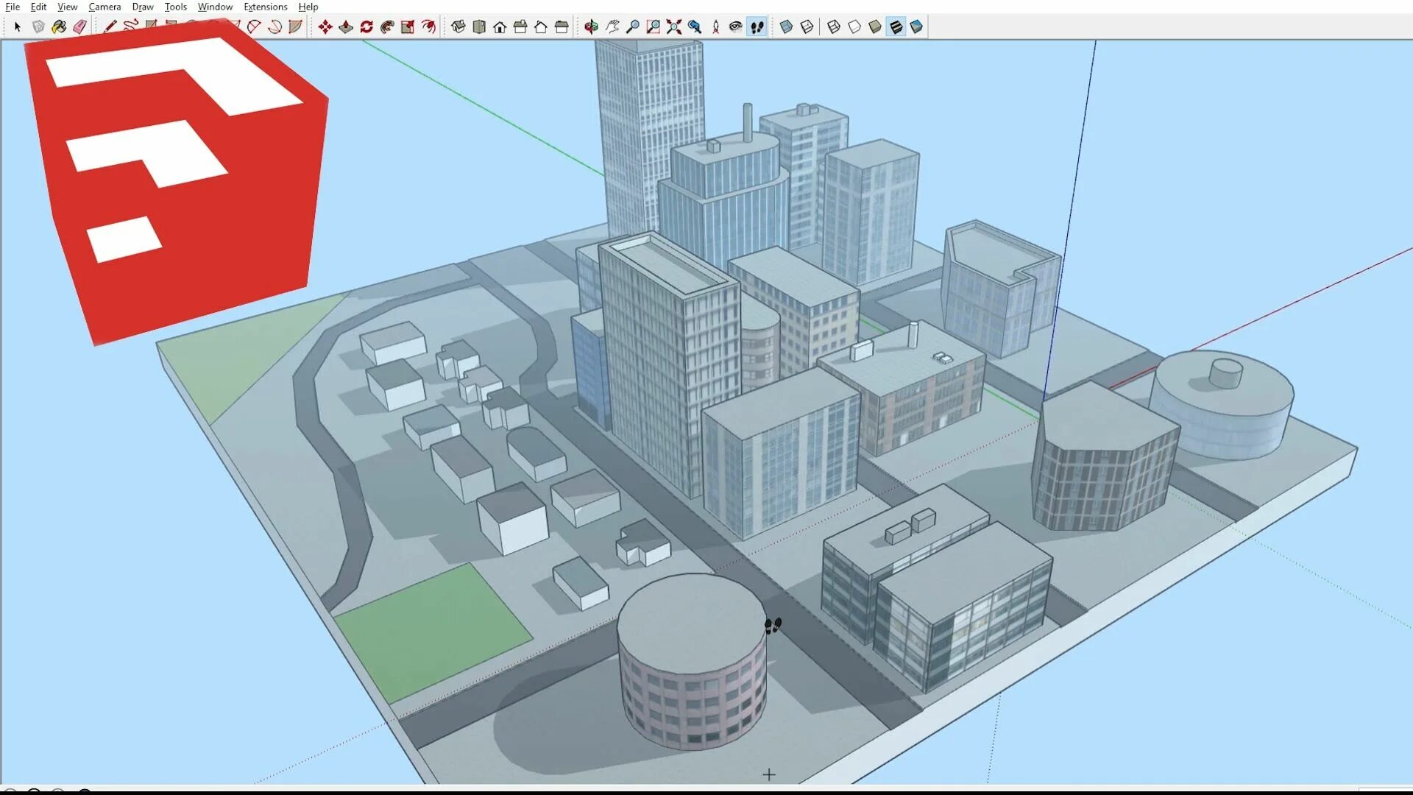
Task: Open the Tools menu
Action: point(175,7)
